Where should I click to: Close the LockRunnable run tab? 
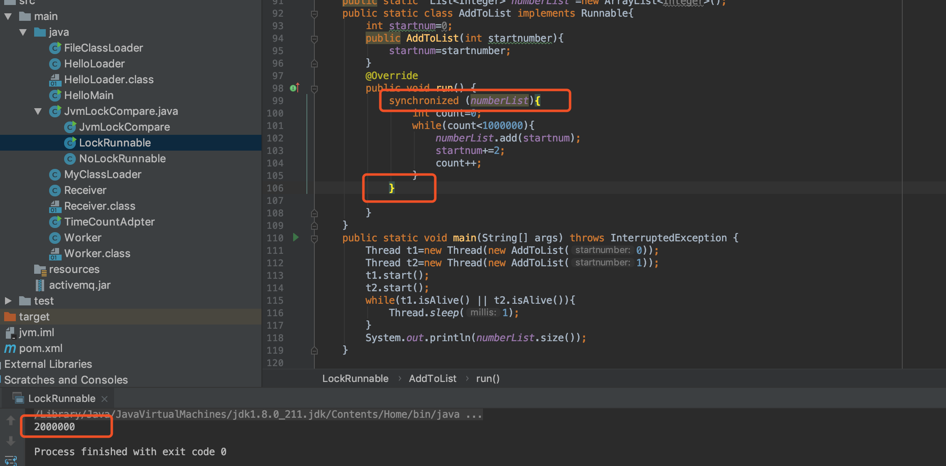105,399
